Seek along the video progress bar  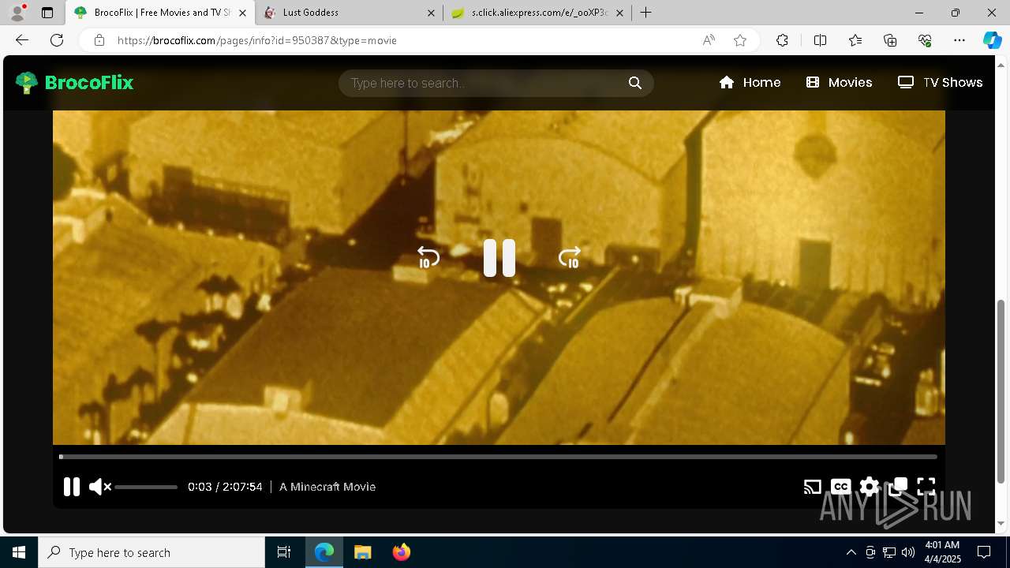498,457
